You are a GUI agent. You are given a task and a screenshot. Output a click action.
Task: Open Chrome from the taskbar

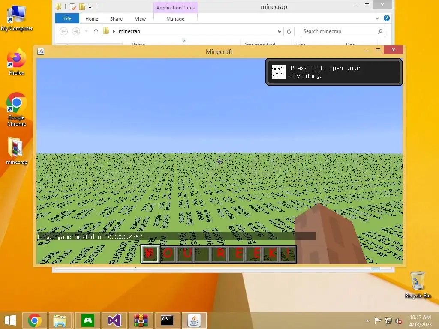click(x=35, y=320)
